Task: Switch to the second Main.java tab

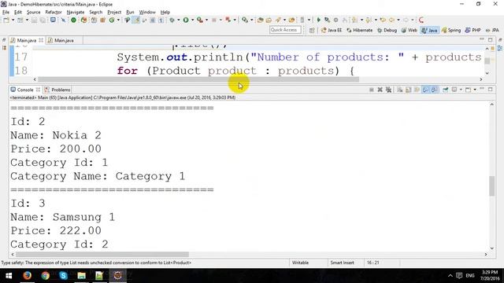Action: 61,40
